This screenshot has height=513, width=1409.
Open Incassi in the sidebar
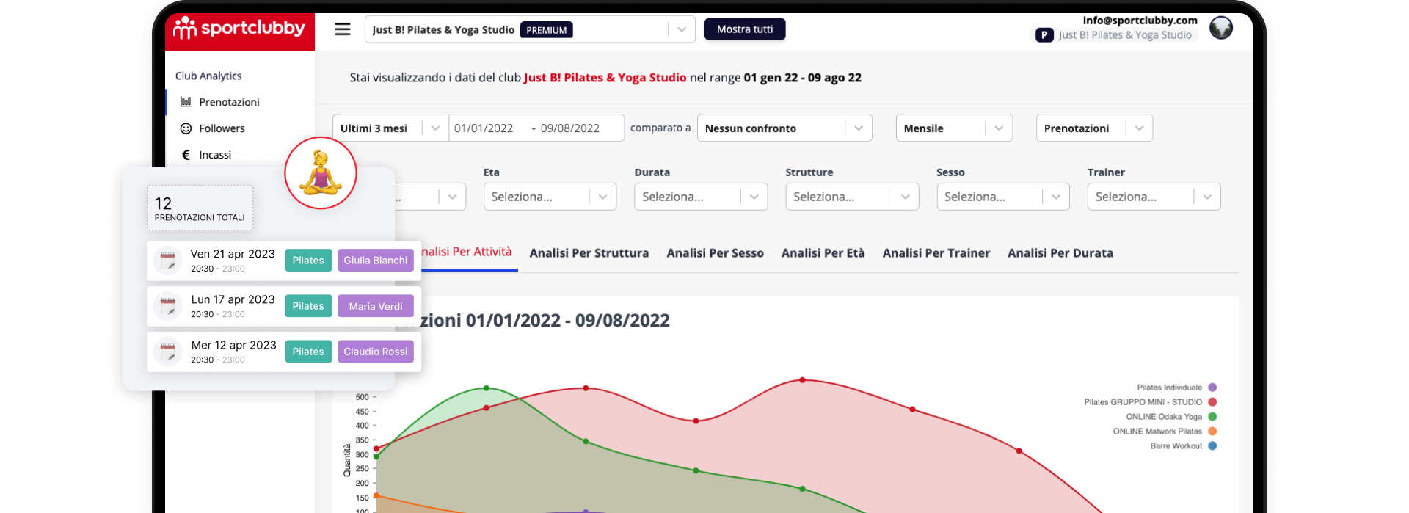coord(215,155)
